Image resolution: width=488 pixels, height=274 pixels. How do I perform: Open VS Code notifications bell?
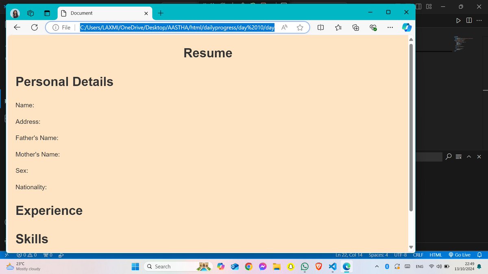(479, 255)
